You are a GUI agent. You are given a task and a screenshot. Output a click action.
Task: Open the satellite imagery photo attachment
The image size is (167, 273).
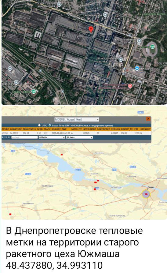(x=84, y=52)
